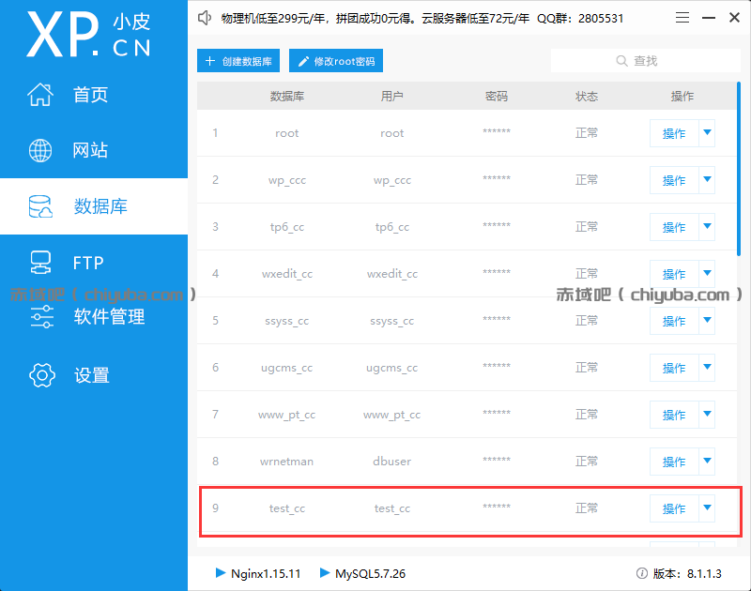Click the table vertical scrollbar

739,169
